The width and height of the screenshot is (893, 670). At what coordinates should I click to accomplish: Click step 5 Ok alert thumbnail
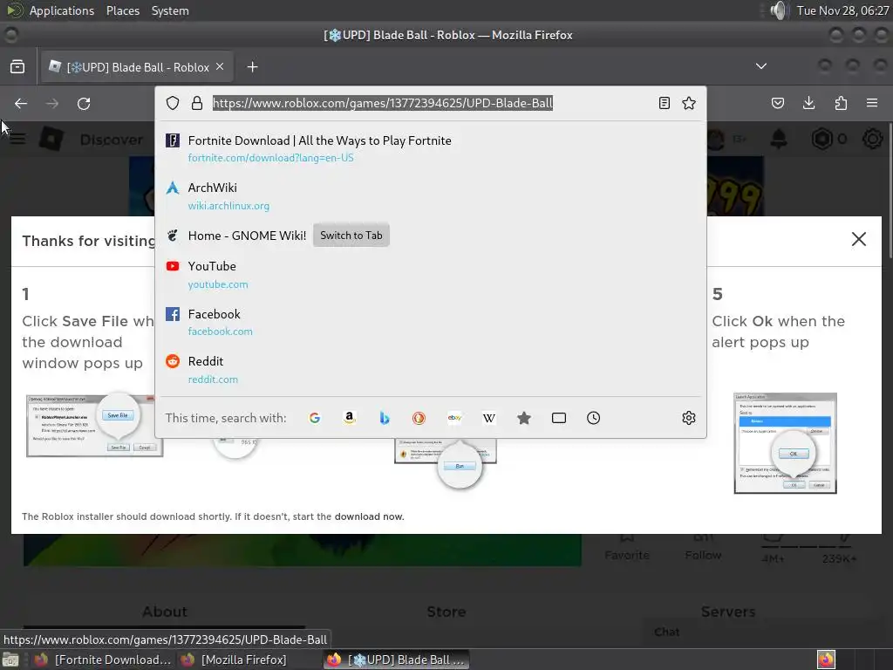786,442
